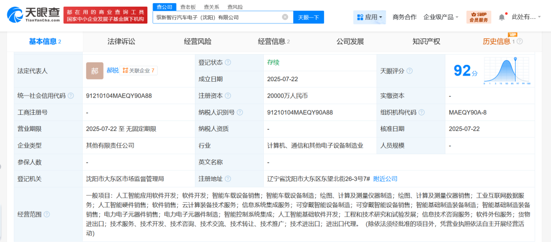Viewport: 551px width, 242px height.
Task: Click the score distribution chart
Action: click(507, 70)
